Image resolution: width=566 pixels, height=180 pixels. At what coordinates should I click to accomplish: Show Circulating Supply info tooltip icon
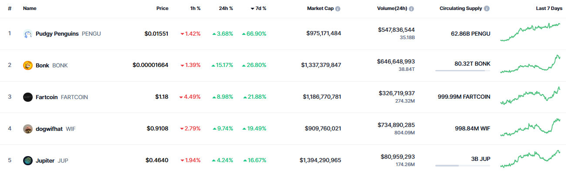point(487,9)
